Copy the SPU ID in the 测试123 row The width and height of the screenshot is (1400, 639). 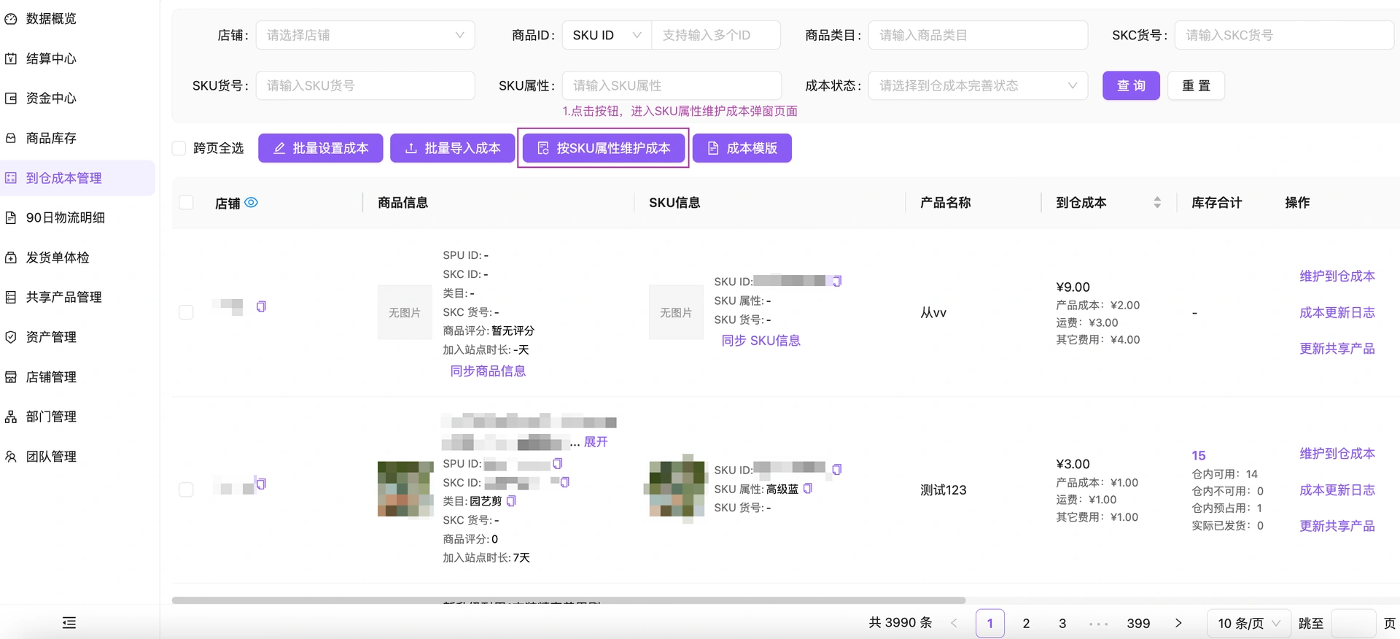[x=558, y=463]
